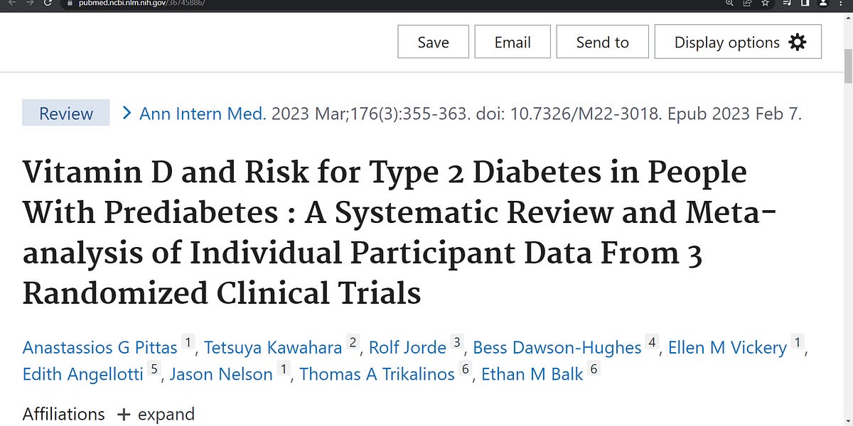Reload the PubMed page
Image resolution: width=853 pixels, height=426 pixels.
click(x=48, y=4)
